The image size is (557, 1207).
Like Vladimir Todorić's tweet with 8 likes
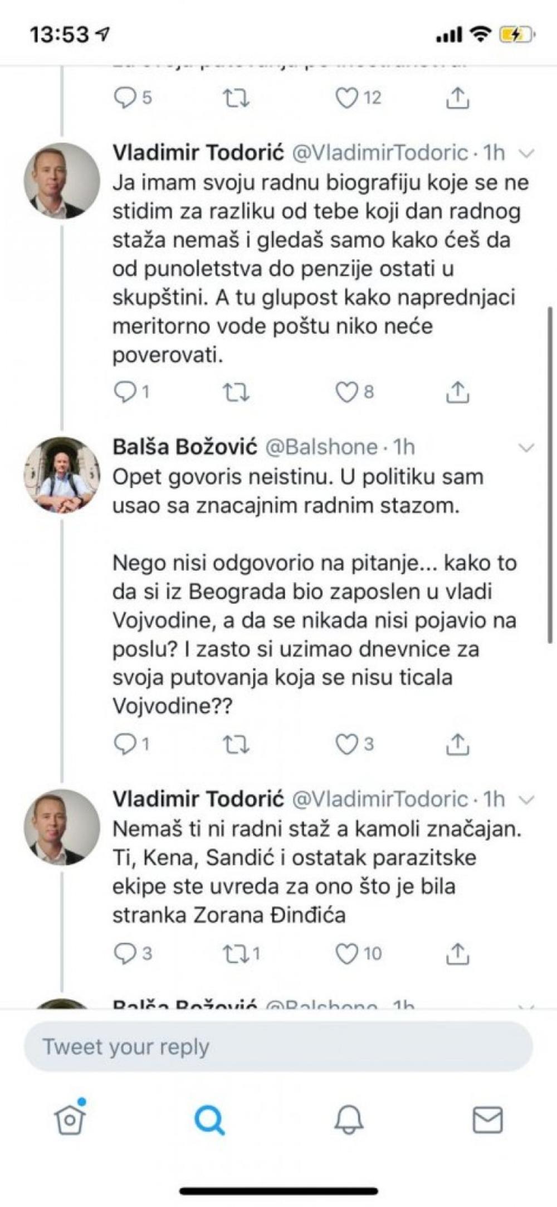coord(346,392)
